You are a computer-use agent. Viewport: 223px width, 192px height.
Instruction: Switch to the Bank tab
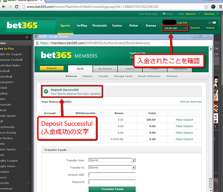click(x=80, y=69)
